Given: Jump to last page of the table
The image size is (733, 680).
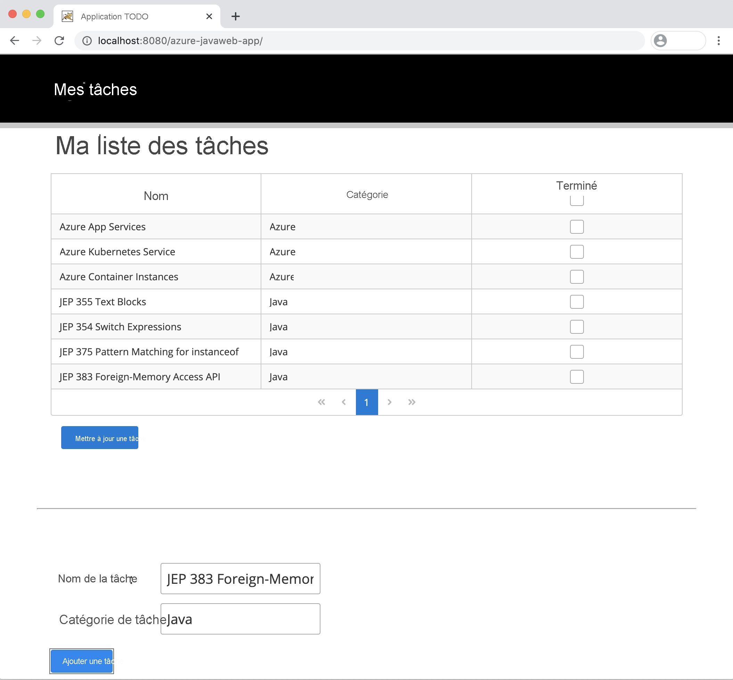Looking at the screenshot, I should point(412,402).
